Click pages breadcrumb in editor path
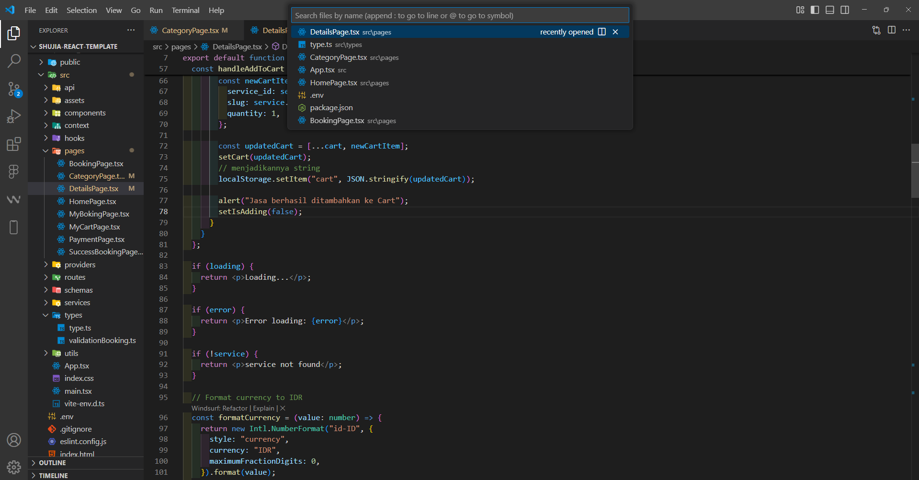This screenshot has height=480, width=919. [x=181, y=46]
